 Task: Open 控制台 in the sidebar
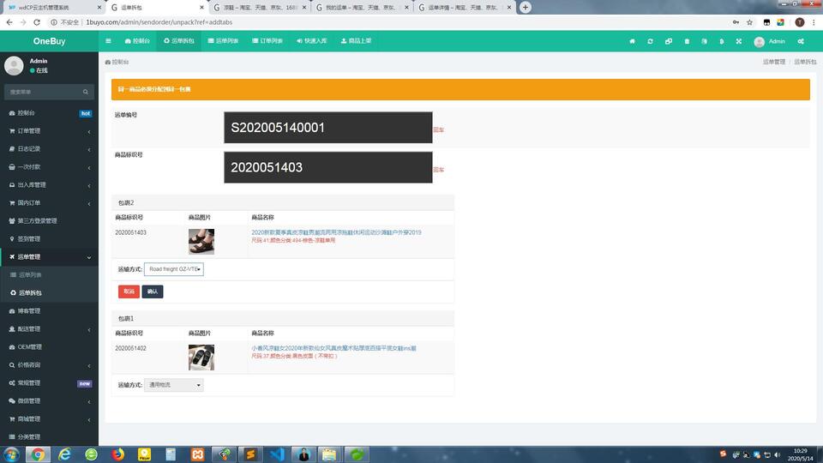click(x=50, y=113)
